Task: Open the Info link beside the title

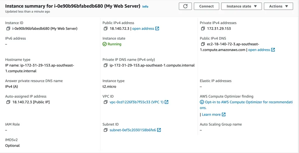Action: 145,6
